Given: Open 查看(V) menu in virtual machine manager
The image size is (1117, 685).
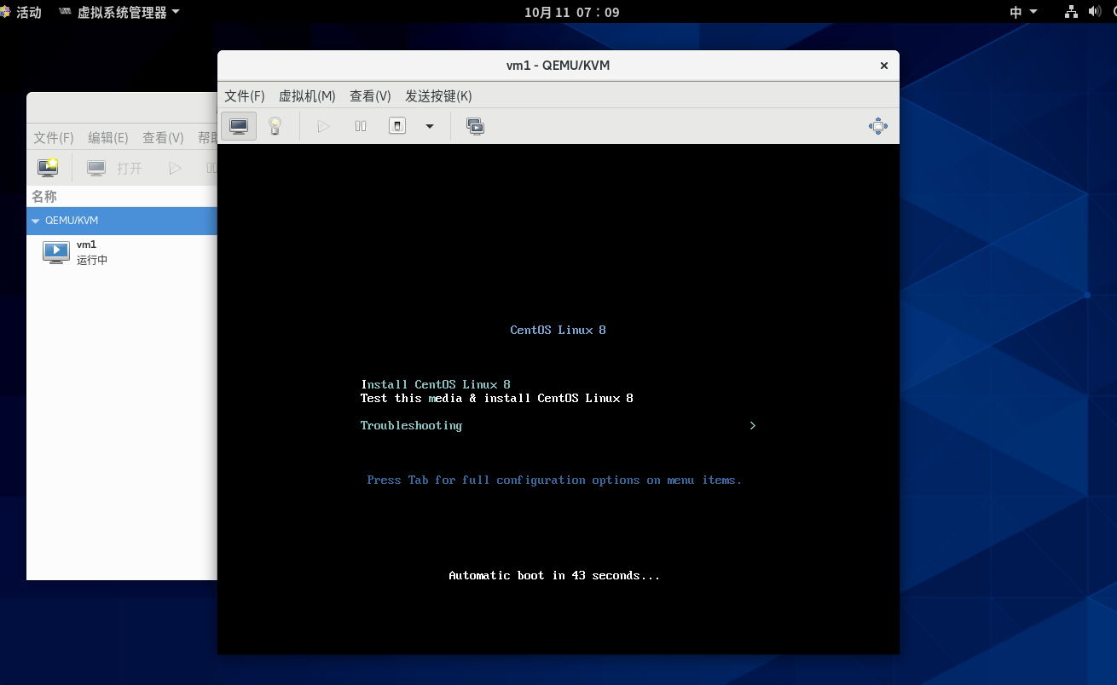Looking at the screenshot, I should 163,137.
